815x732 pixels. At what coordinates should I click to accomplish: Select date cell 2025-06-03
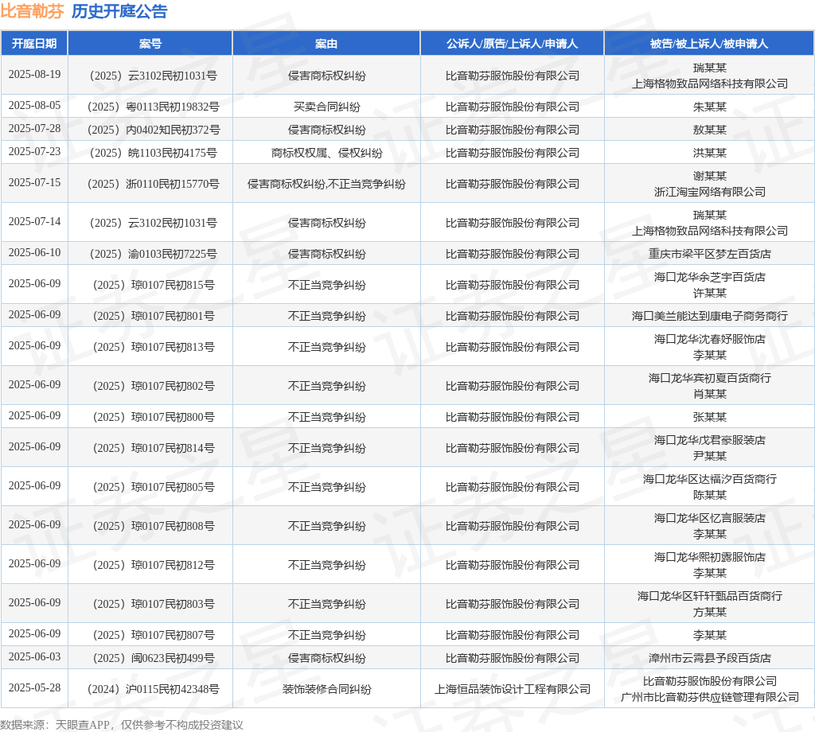point(34,656)
